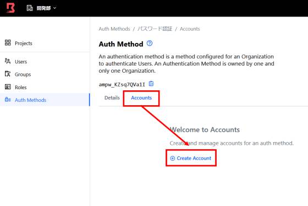Viewport: 308px width, 206px height.
Task: Switch to the Accounts tab
Action: (141, 98)
